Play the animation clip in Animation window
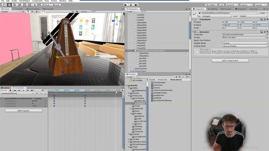This screenshot has width=269, height=151. click(x=24, y=90)
